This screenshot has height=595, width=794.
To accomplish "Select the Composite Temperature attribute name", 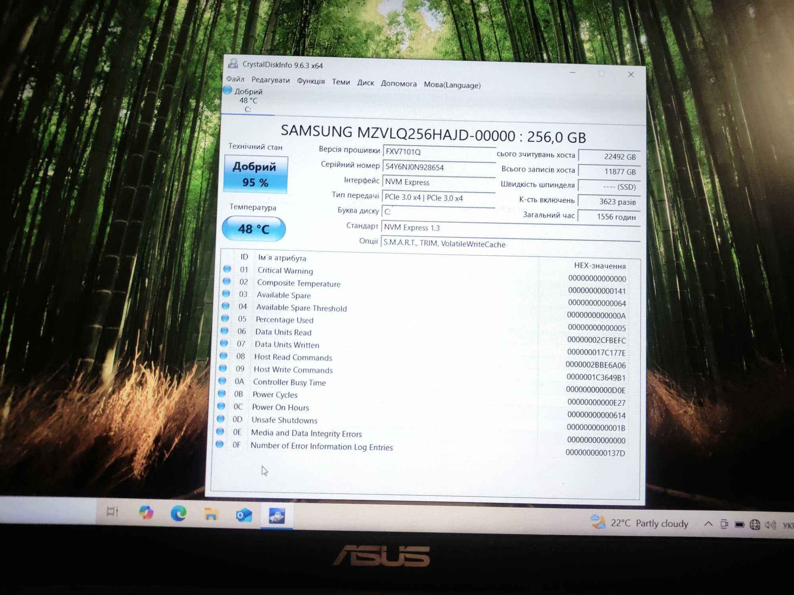I will click(299, 283).
